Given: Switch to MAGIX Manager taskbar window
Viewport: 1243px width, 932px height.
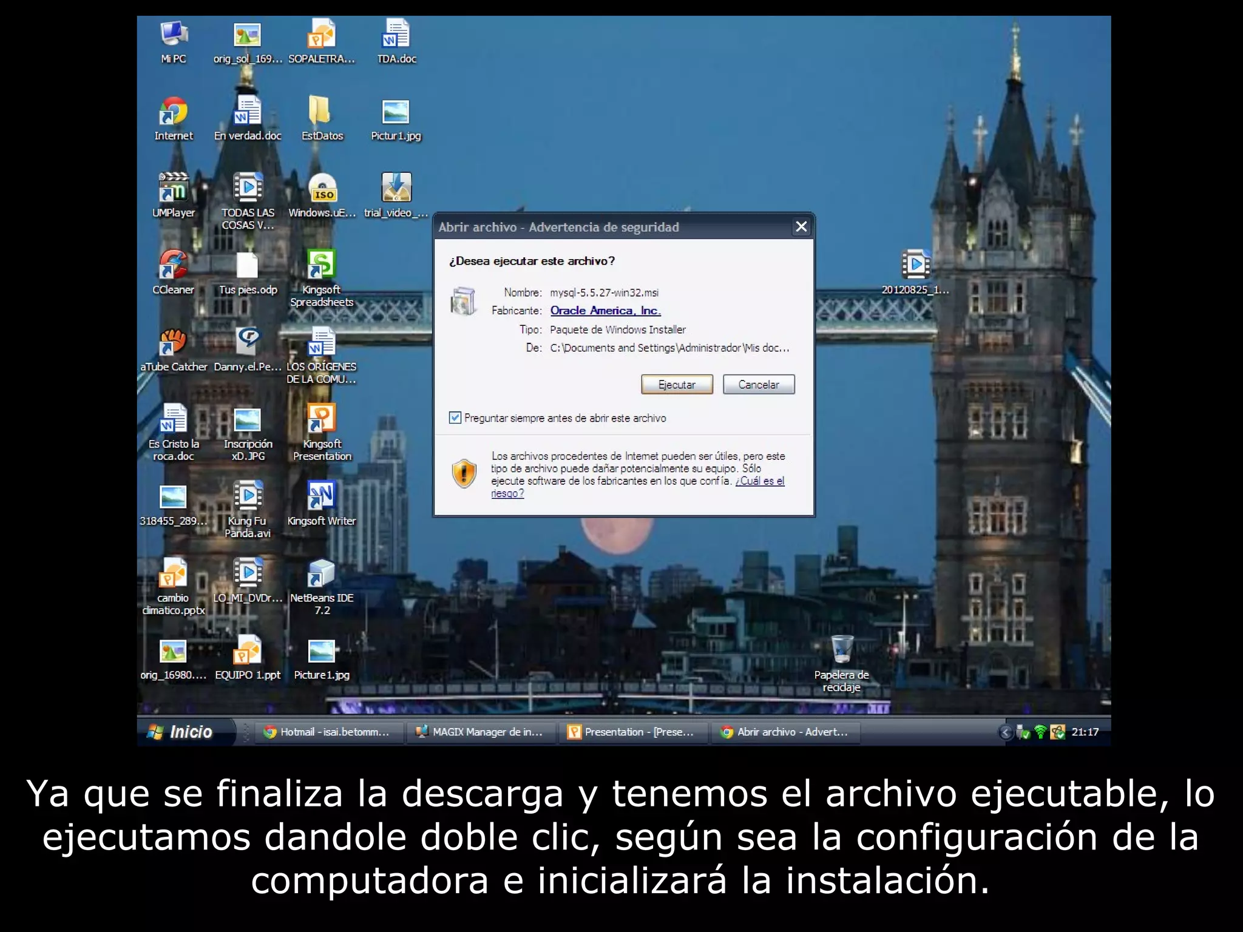Looking at the screenshot, I should tap(483, 732).
